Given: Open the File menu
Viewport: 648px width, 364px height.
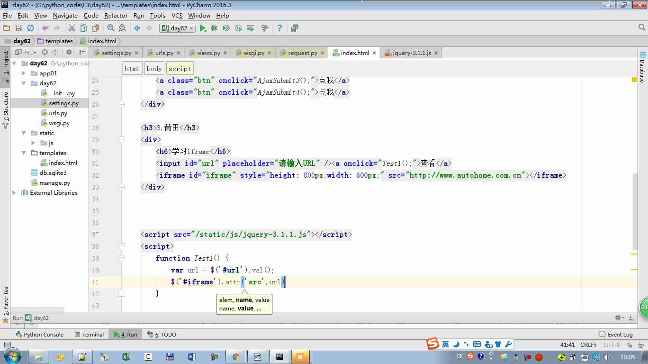Looking at the screenshot, I should (7, 15).
